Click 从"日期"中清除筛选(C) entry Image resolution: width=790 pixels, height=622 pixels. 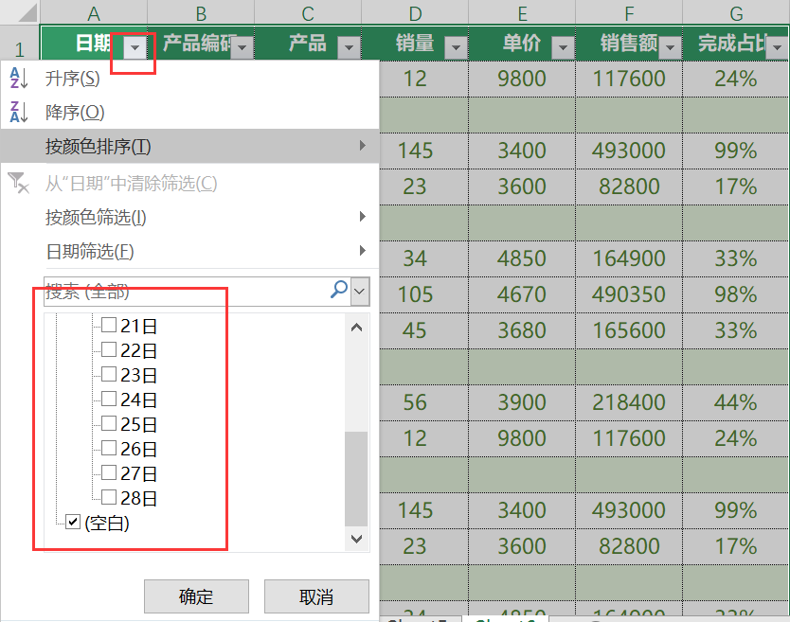click(x=190, y=184)
